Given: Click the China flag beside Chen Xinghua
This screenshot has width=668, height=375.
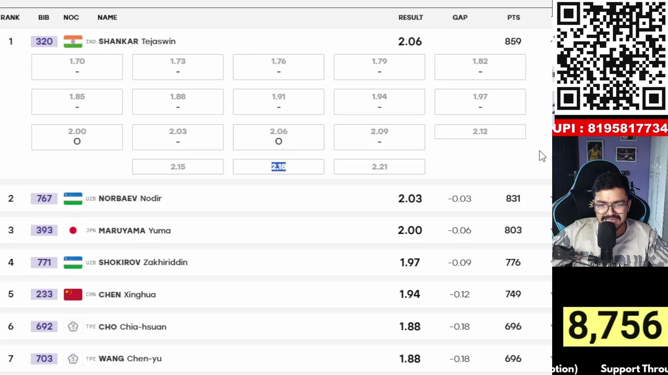Looking at the screenshot, I should 73,294.
